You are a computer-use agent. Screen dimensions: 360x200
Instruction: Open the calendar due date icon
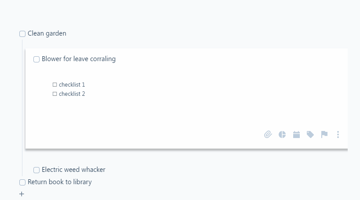pyautogui.click(x=296, y=135)
